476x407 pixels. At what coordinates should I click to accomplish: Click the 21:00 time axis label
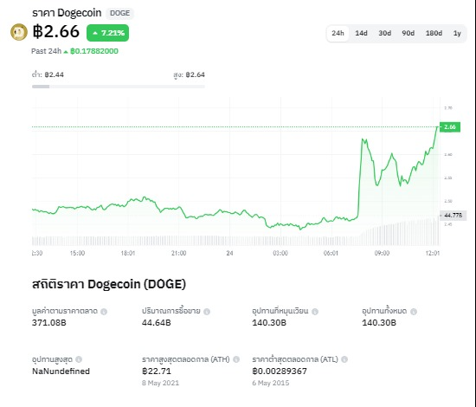178,253
